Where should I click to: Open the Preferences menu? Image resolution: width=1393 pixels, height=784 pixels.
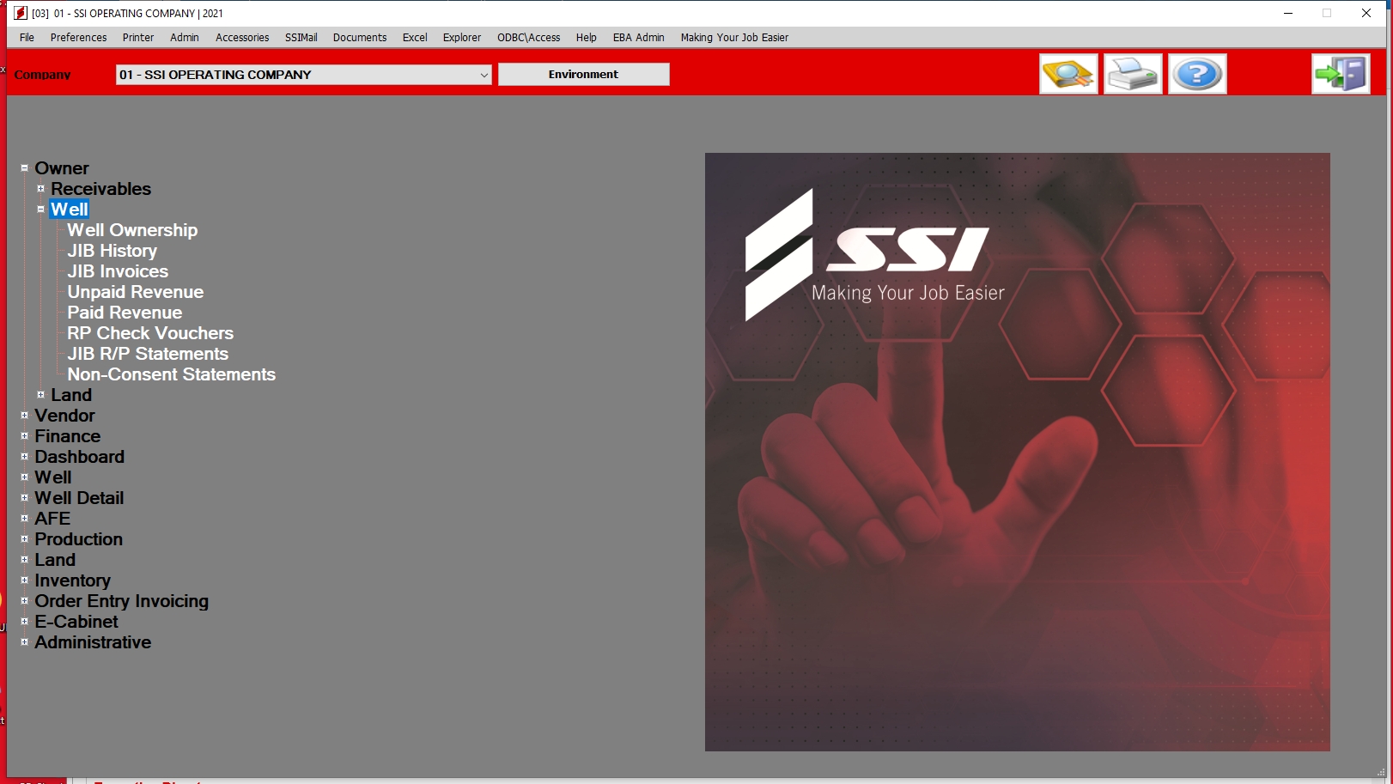click(78, 38)
